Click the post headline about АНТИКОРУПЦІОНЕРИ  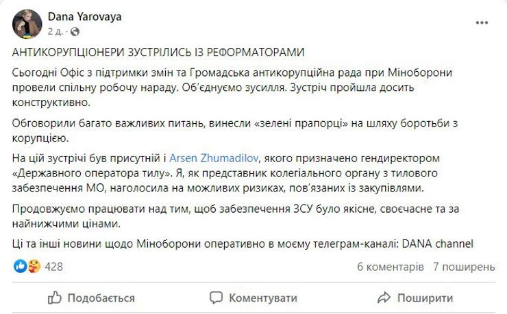[x=158, y=52]
